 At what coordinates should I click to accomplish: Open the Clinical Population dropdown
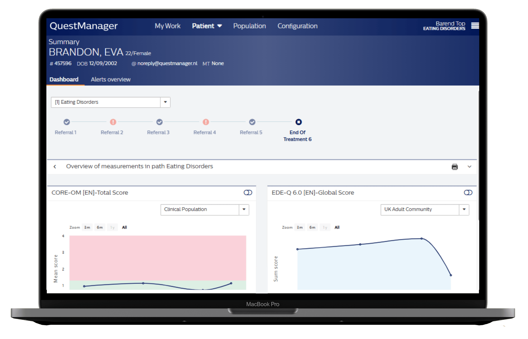(x=244, y=209)
